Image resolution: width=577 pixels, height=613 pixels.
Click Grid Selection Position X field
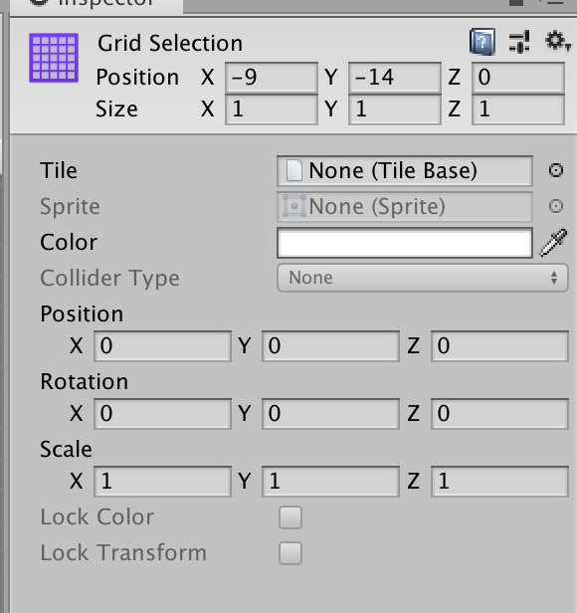[x=272, y=78]
